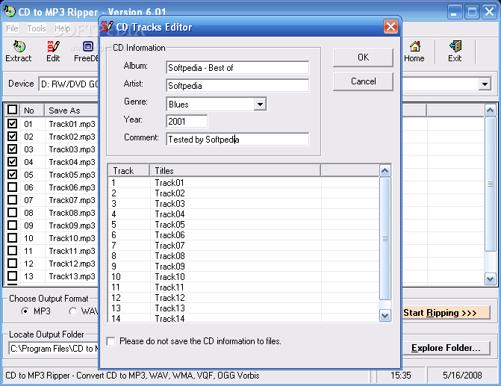Check track 13 checkbox
Screen dimensions: 501x386
(x=12, y=276)
